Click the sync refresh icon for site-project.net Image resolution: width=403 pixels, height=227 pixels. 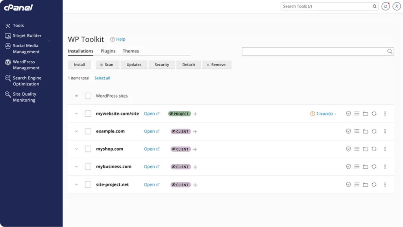374,184
